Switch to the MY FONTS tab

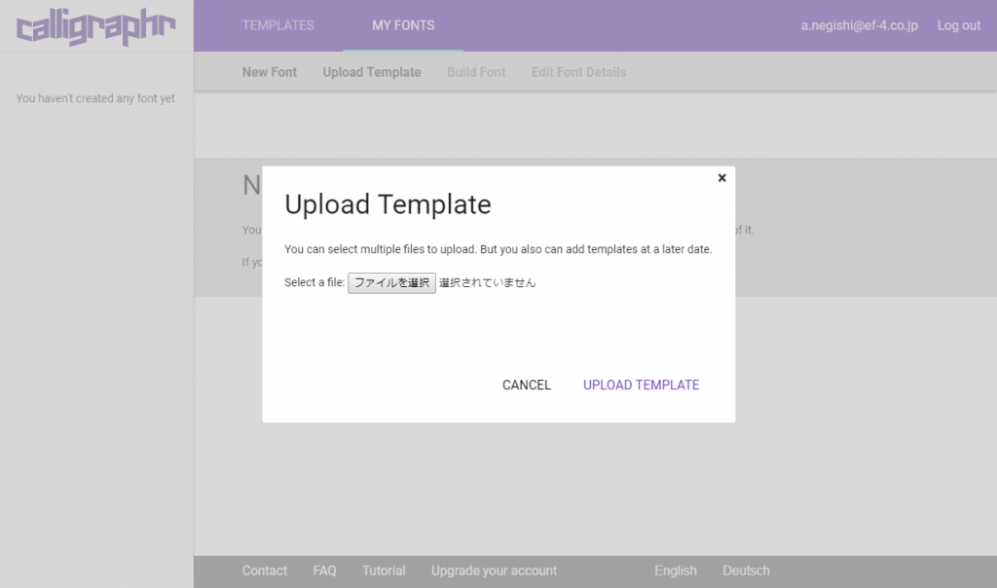(402, 26)
